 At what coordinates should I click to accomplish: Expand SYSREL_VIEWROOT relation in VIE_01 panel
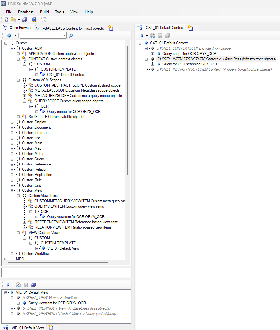click(12, 308)
